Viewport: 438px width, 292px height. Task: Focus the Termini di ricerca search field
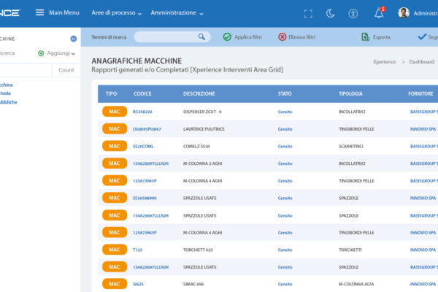(x=165, y=36)
